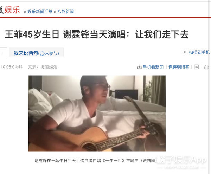Image resolution: width=211 pixels, height=174 pixels.
Task: Open the 娱乐新闻汇总 breadcrumb link
Action: click(40, 12)
